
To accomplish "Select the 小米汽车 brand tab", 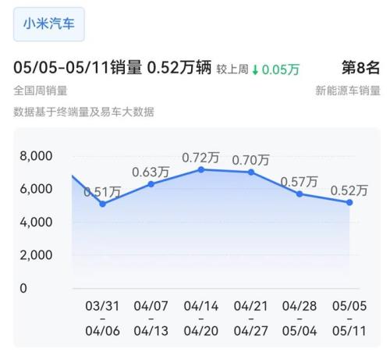I will point(49,24).
